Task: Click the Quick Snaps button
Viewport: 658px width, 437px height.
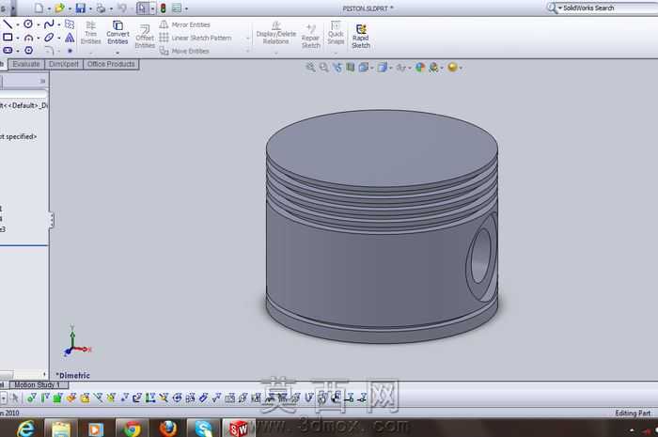Action: click(x=336, y=33)
